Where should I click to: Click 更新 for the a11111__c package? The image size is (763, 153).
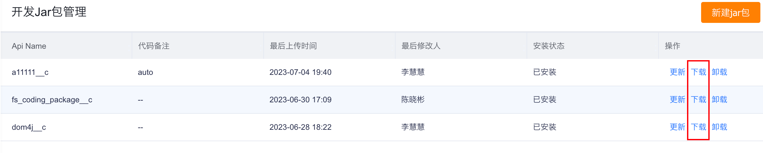point(677,72)
